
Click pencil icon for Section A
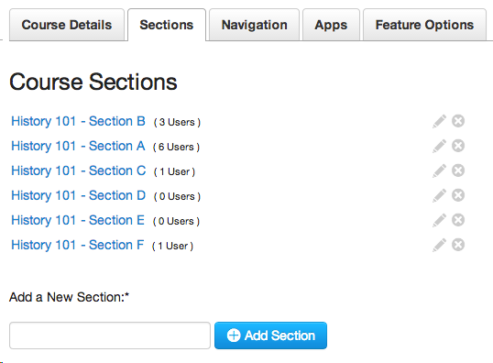439,146
